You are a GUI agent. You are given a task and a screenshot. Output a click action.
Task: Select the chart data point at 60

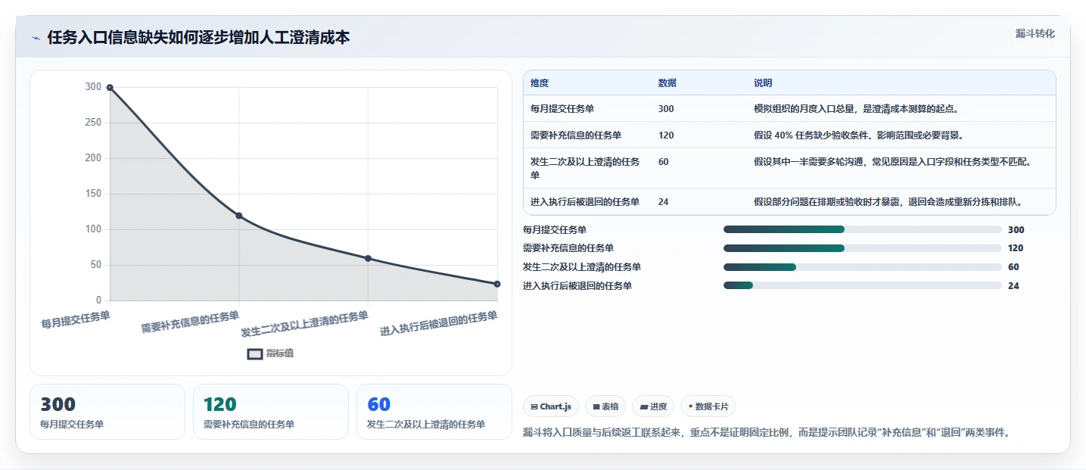pyautogui.click(x=368, y=258)
